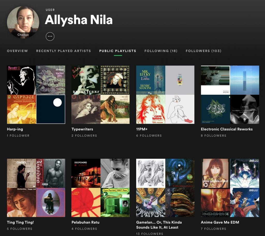The height and width of the screenshot is (236, 265).
Task: Open the Harp-ing playlist cover
Action: (x=36, y=95)
